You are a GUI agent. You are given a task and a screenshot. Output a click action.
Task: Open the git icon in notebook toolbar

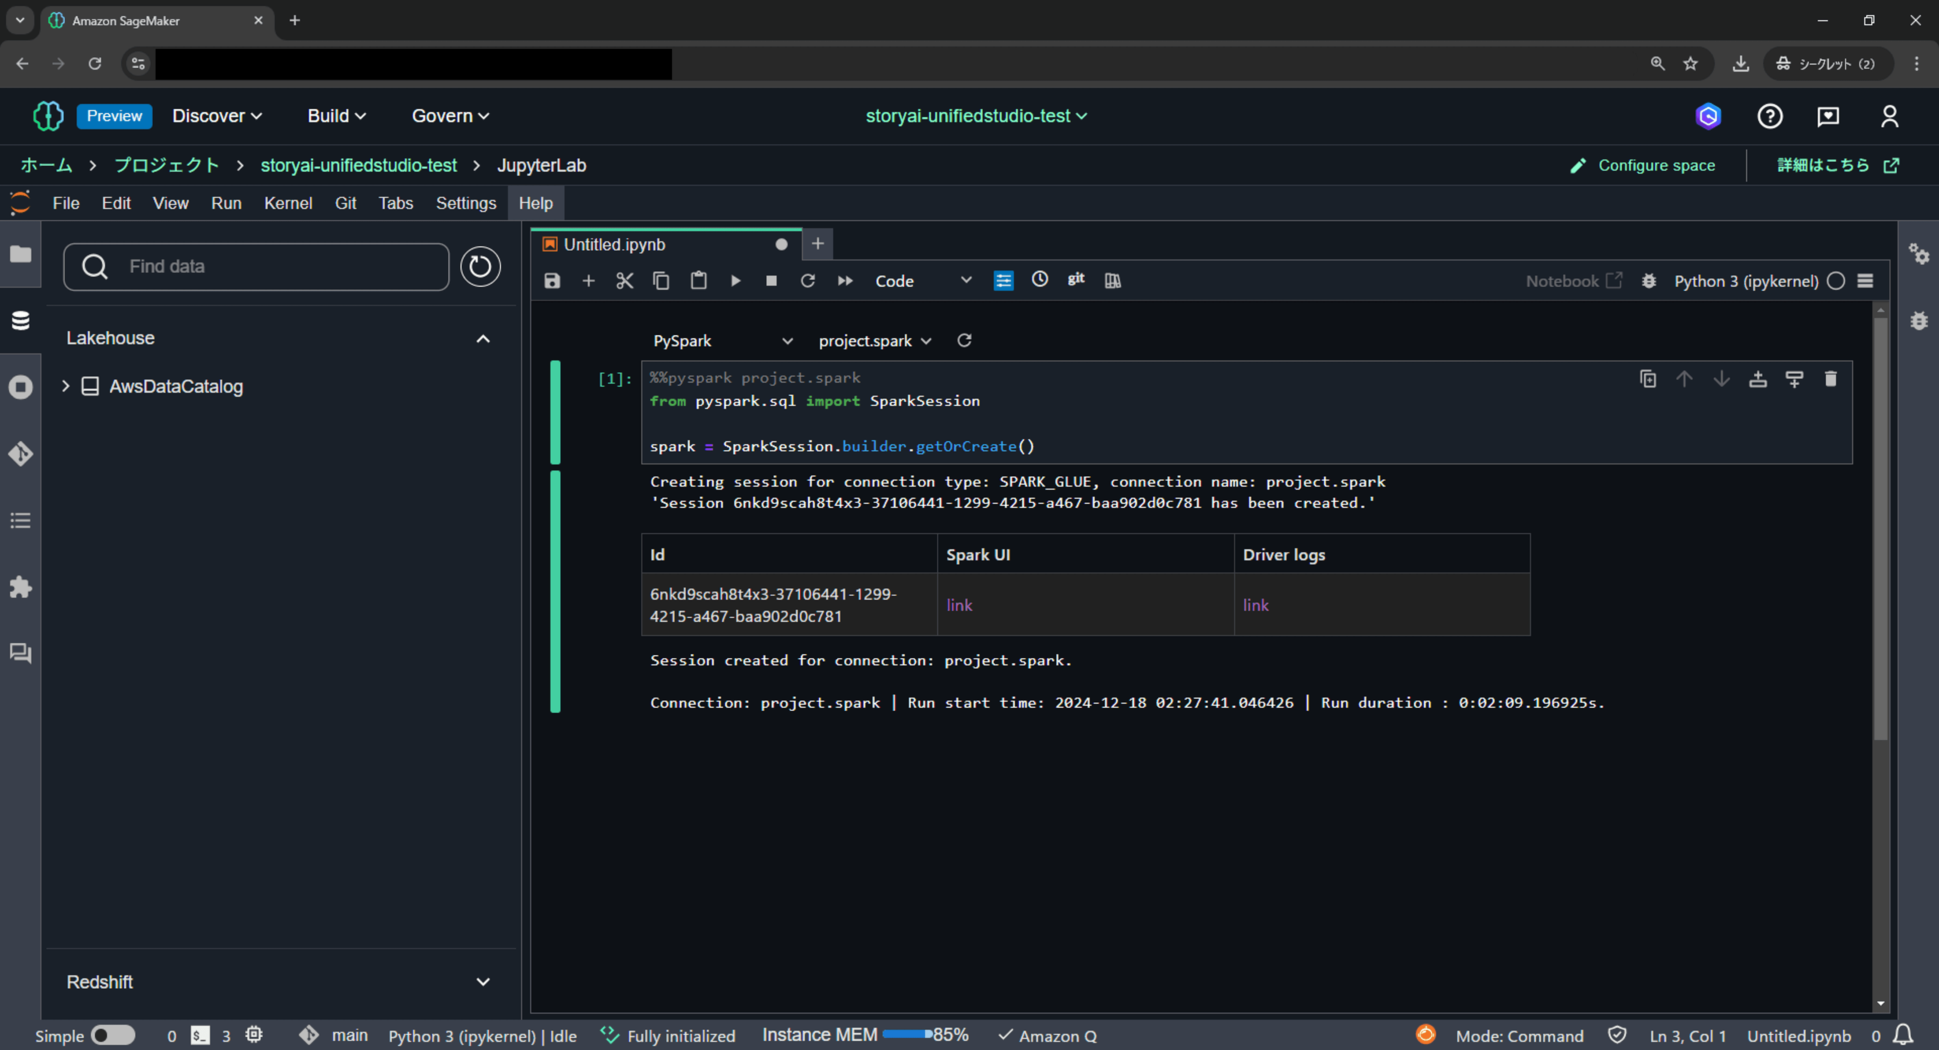pos(1077,279)
